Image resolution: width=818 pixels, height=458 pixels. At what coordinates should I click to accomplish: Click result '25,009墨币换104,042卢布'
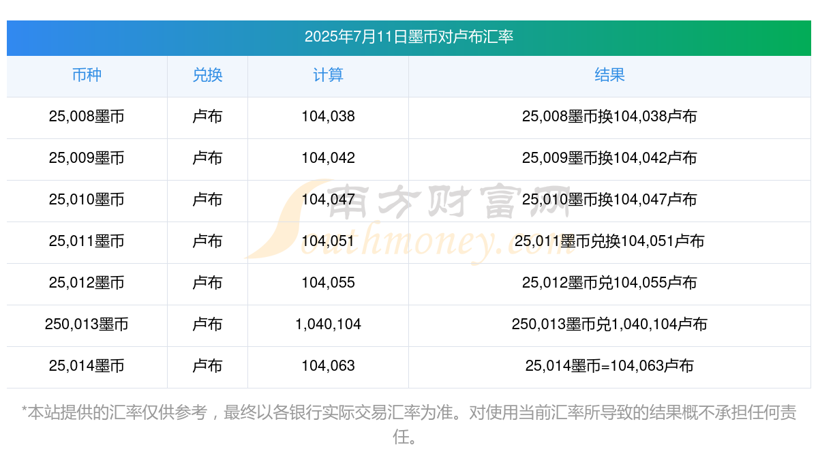tap(609, 158)
